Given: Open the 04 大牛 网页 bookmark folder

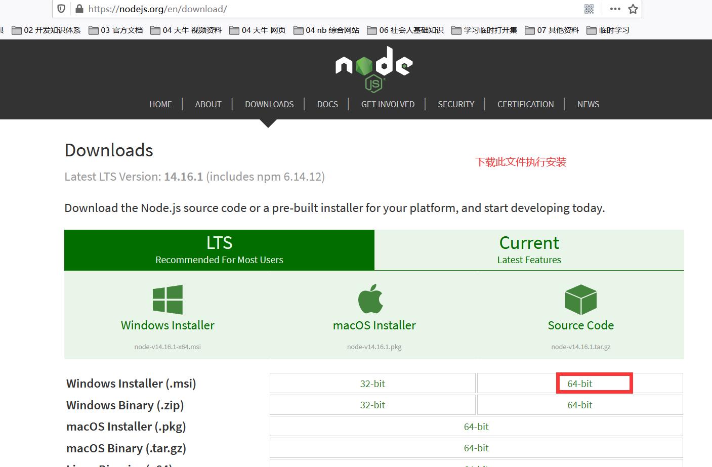Looking at the screenshot, I should (x=258, y=30).
